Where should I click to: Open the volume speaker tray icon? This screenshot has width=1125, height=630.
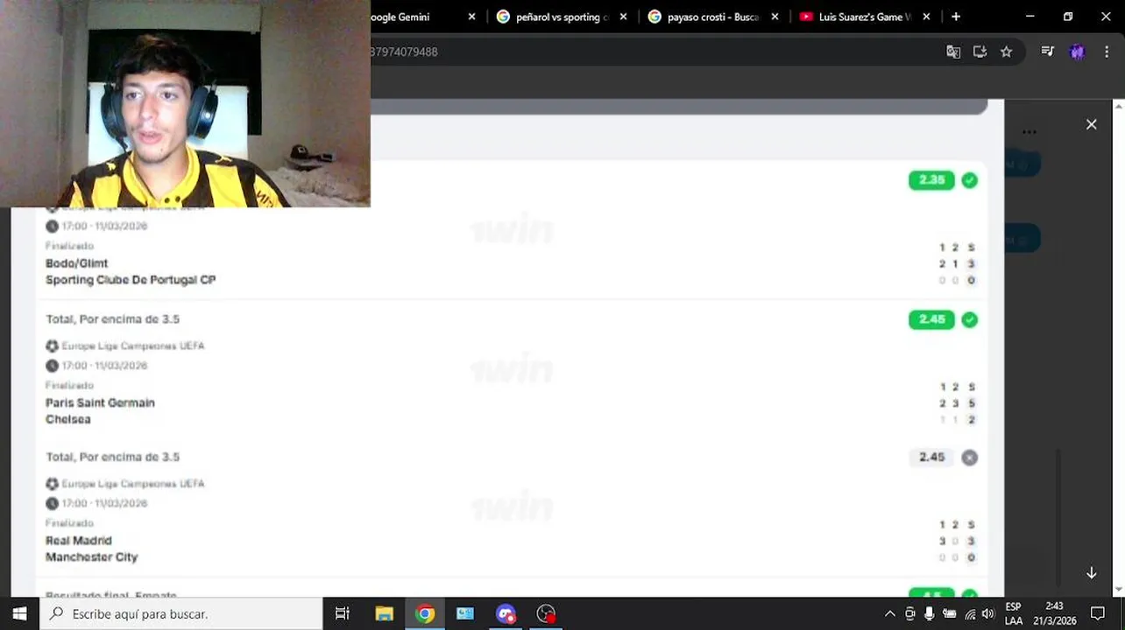pyautogui.click(x=988, y=614)
